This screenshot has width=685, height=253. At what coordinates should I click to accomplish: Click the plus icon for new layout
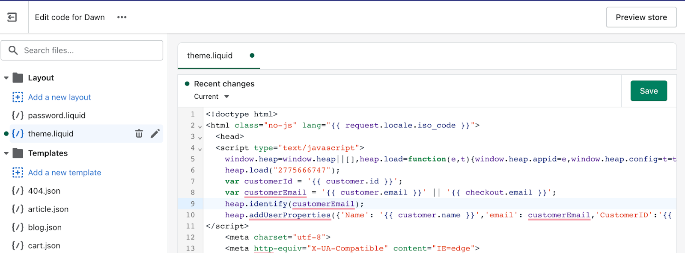(18, 97)
